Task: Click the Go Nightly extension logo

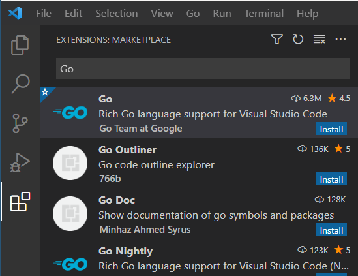Action: [70, 264]
